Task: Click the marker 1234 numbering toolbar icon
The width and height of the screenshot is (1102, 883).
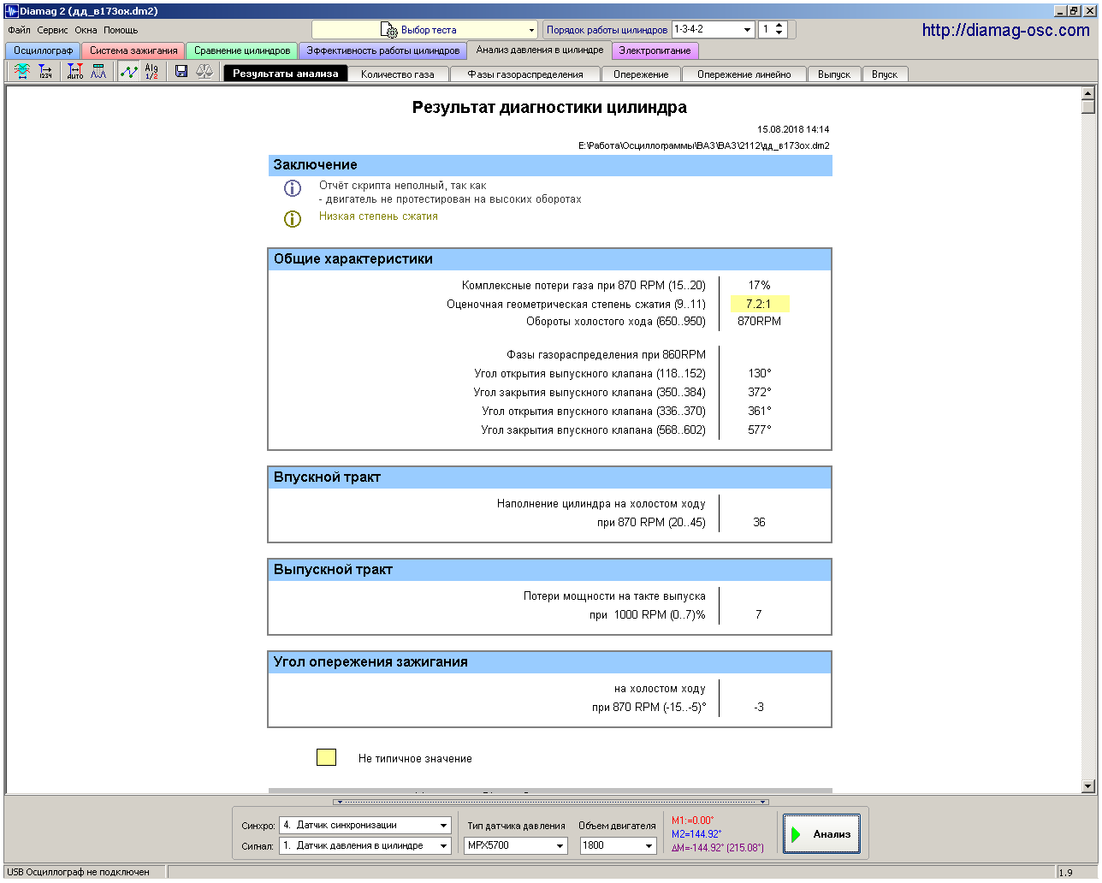Action: pyautogui.click(x=45, y=72)
